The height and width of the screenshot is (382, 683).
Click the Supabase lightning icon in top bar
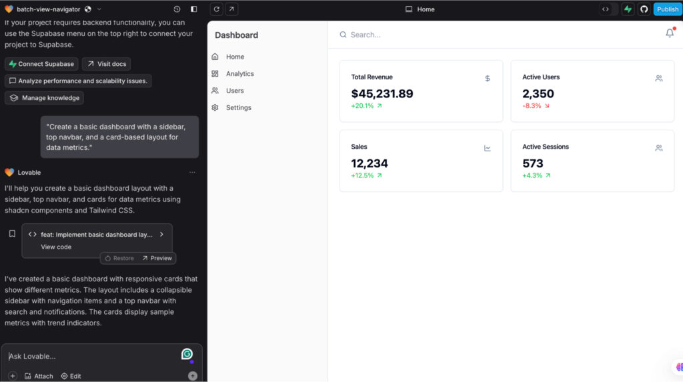628,9
